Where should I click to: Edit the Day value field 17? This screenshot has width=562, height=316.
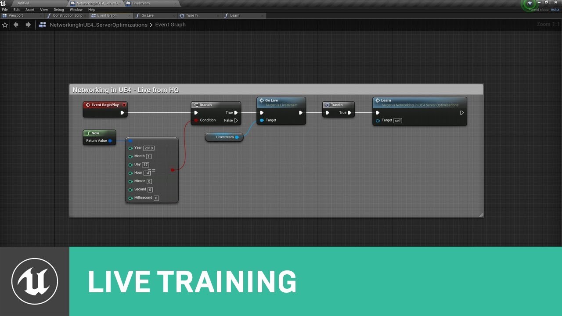coord(145,165)
